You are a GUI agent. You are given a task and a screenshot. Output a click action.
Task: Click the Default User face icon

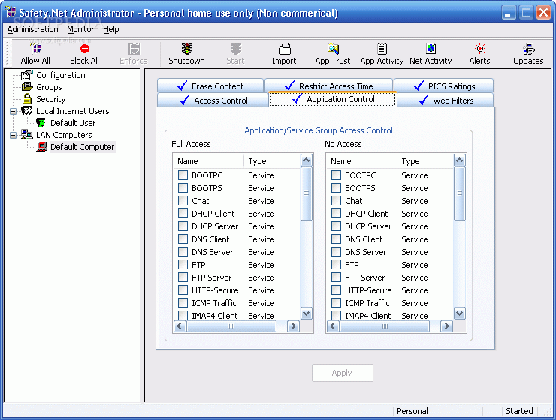[41, 123]
